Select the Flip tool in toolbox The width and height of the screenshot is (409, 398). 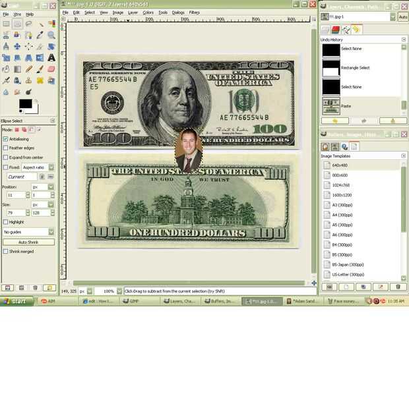tap(40, 58)
